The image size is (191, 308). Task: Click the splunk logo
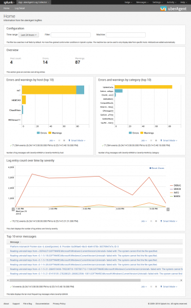(9, 3)
